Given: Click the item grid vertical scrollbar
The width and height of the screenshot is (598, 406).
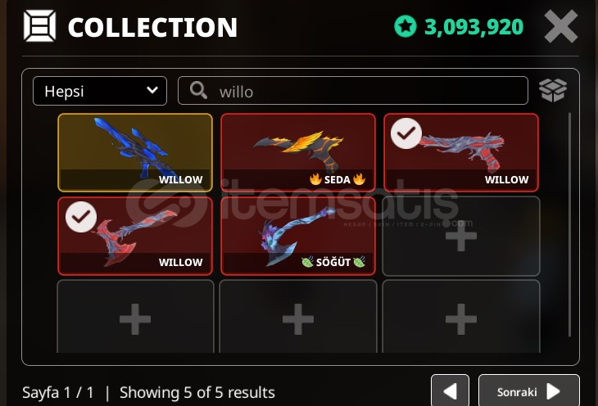Looking at the screenshot, I should (x=570, y=225).
